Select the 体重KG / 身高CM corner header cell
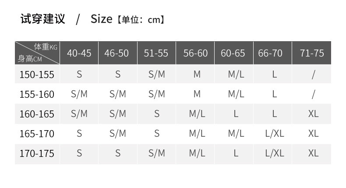The image size is (346, 188). 37,53
